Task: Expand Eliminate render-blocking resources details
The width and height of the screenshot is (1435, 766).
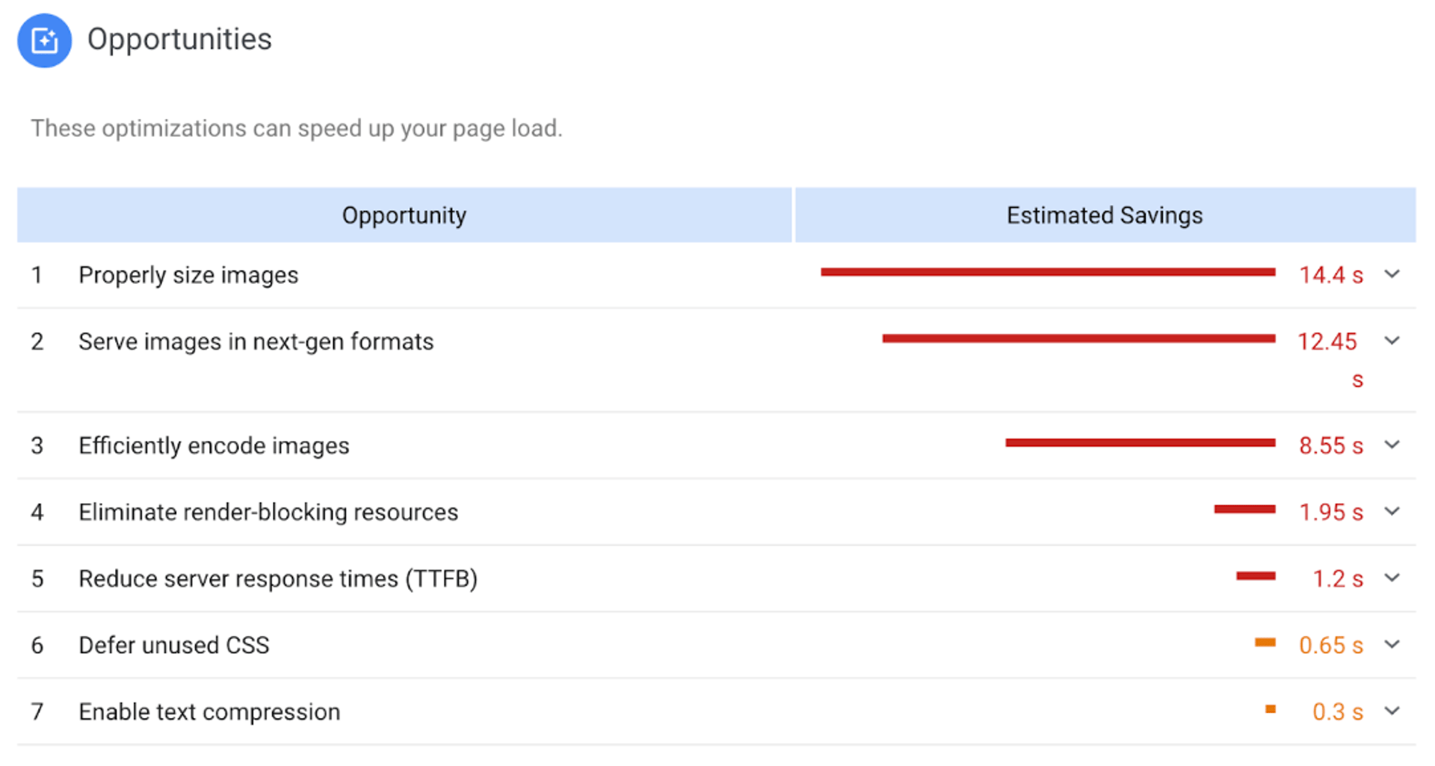Action: pos(1392,511)
